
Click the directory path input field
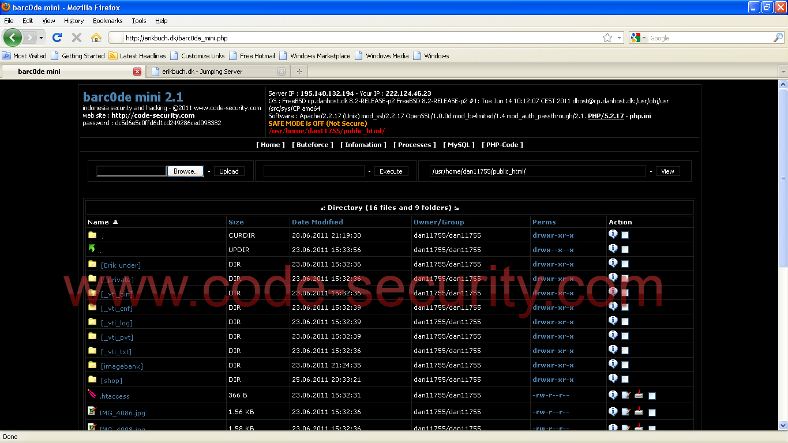(538, 171)
